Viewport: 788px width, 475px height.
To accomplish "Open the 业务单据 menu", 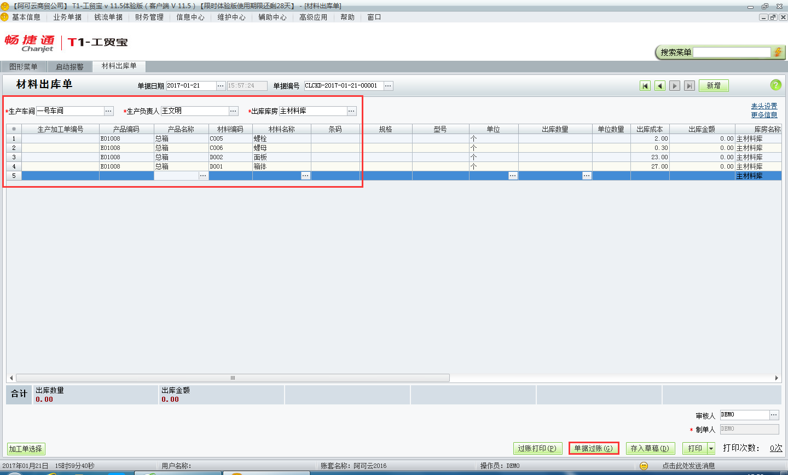I will [67, 18].
